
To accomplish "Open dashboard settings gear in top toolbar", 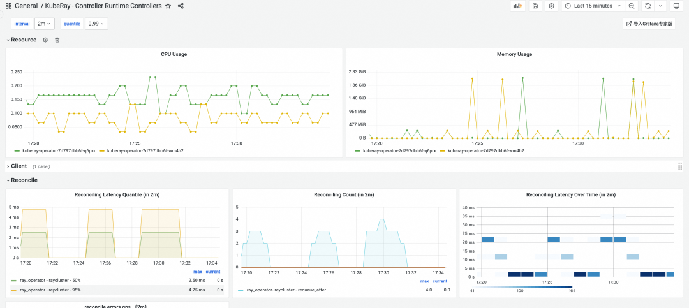I will pyautogui.click(x=552, y=6).
